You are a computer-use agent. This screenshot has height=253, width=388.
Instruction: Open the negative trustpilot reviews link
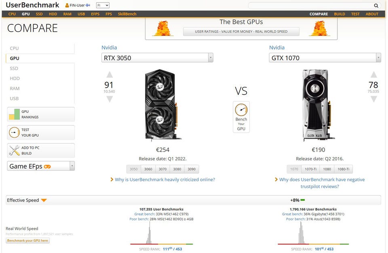click(x=322, y=183)
